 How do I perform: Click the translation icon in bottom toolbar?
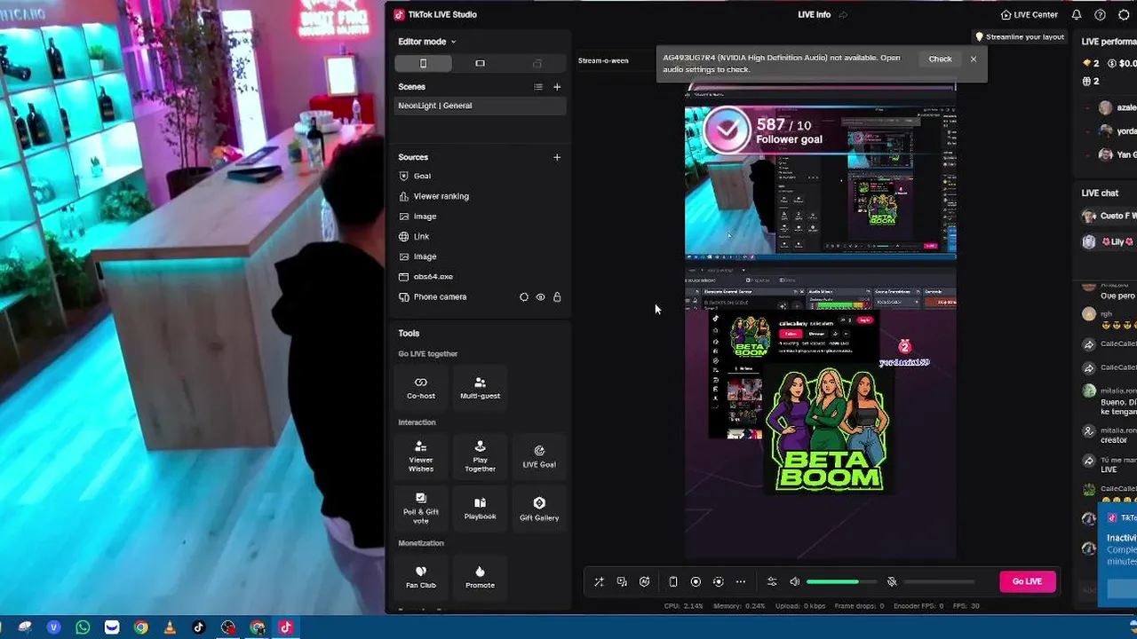coord(622,582)
